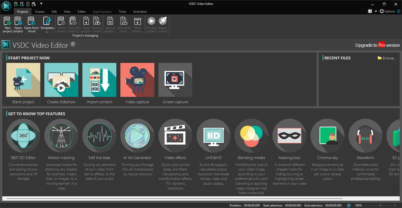Image resolution: width=402 pixels, height=208 pixels.
Task: Open the Video capture tool tile
Action: [x=137, y=80]
